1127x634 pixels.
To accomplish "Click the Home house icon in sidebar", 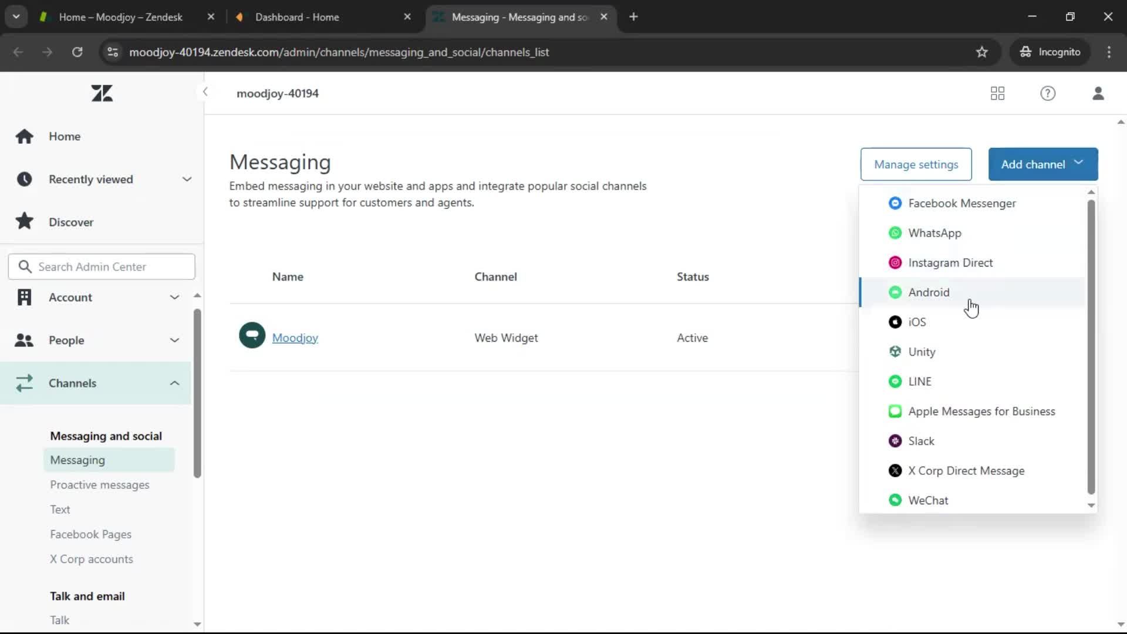I will tap(25, 136).
